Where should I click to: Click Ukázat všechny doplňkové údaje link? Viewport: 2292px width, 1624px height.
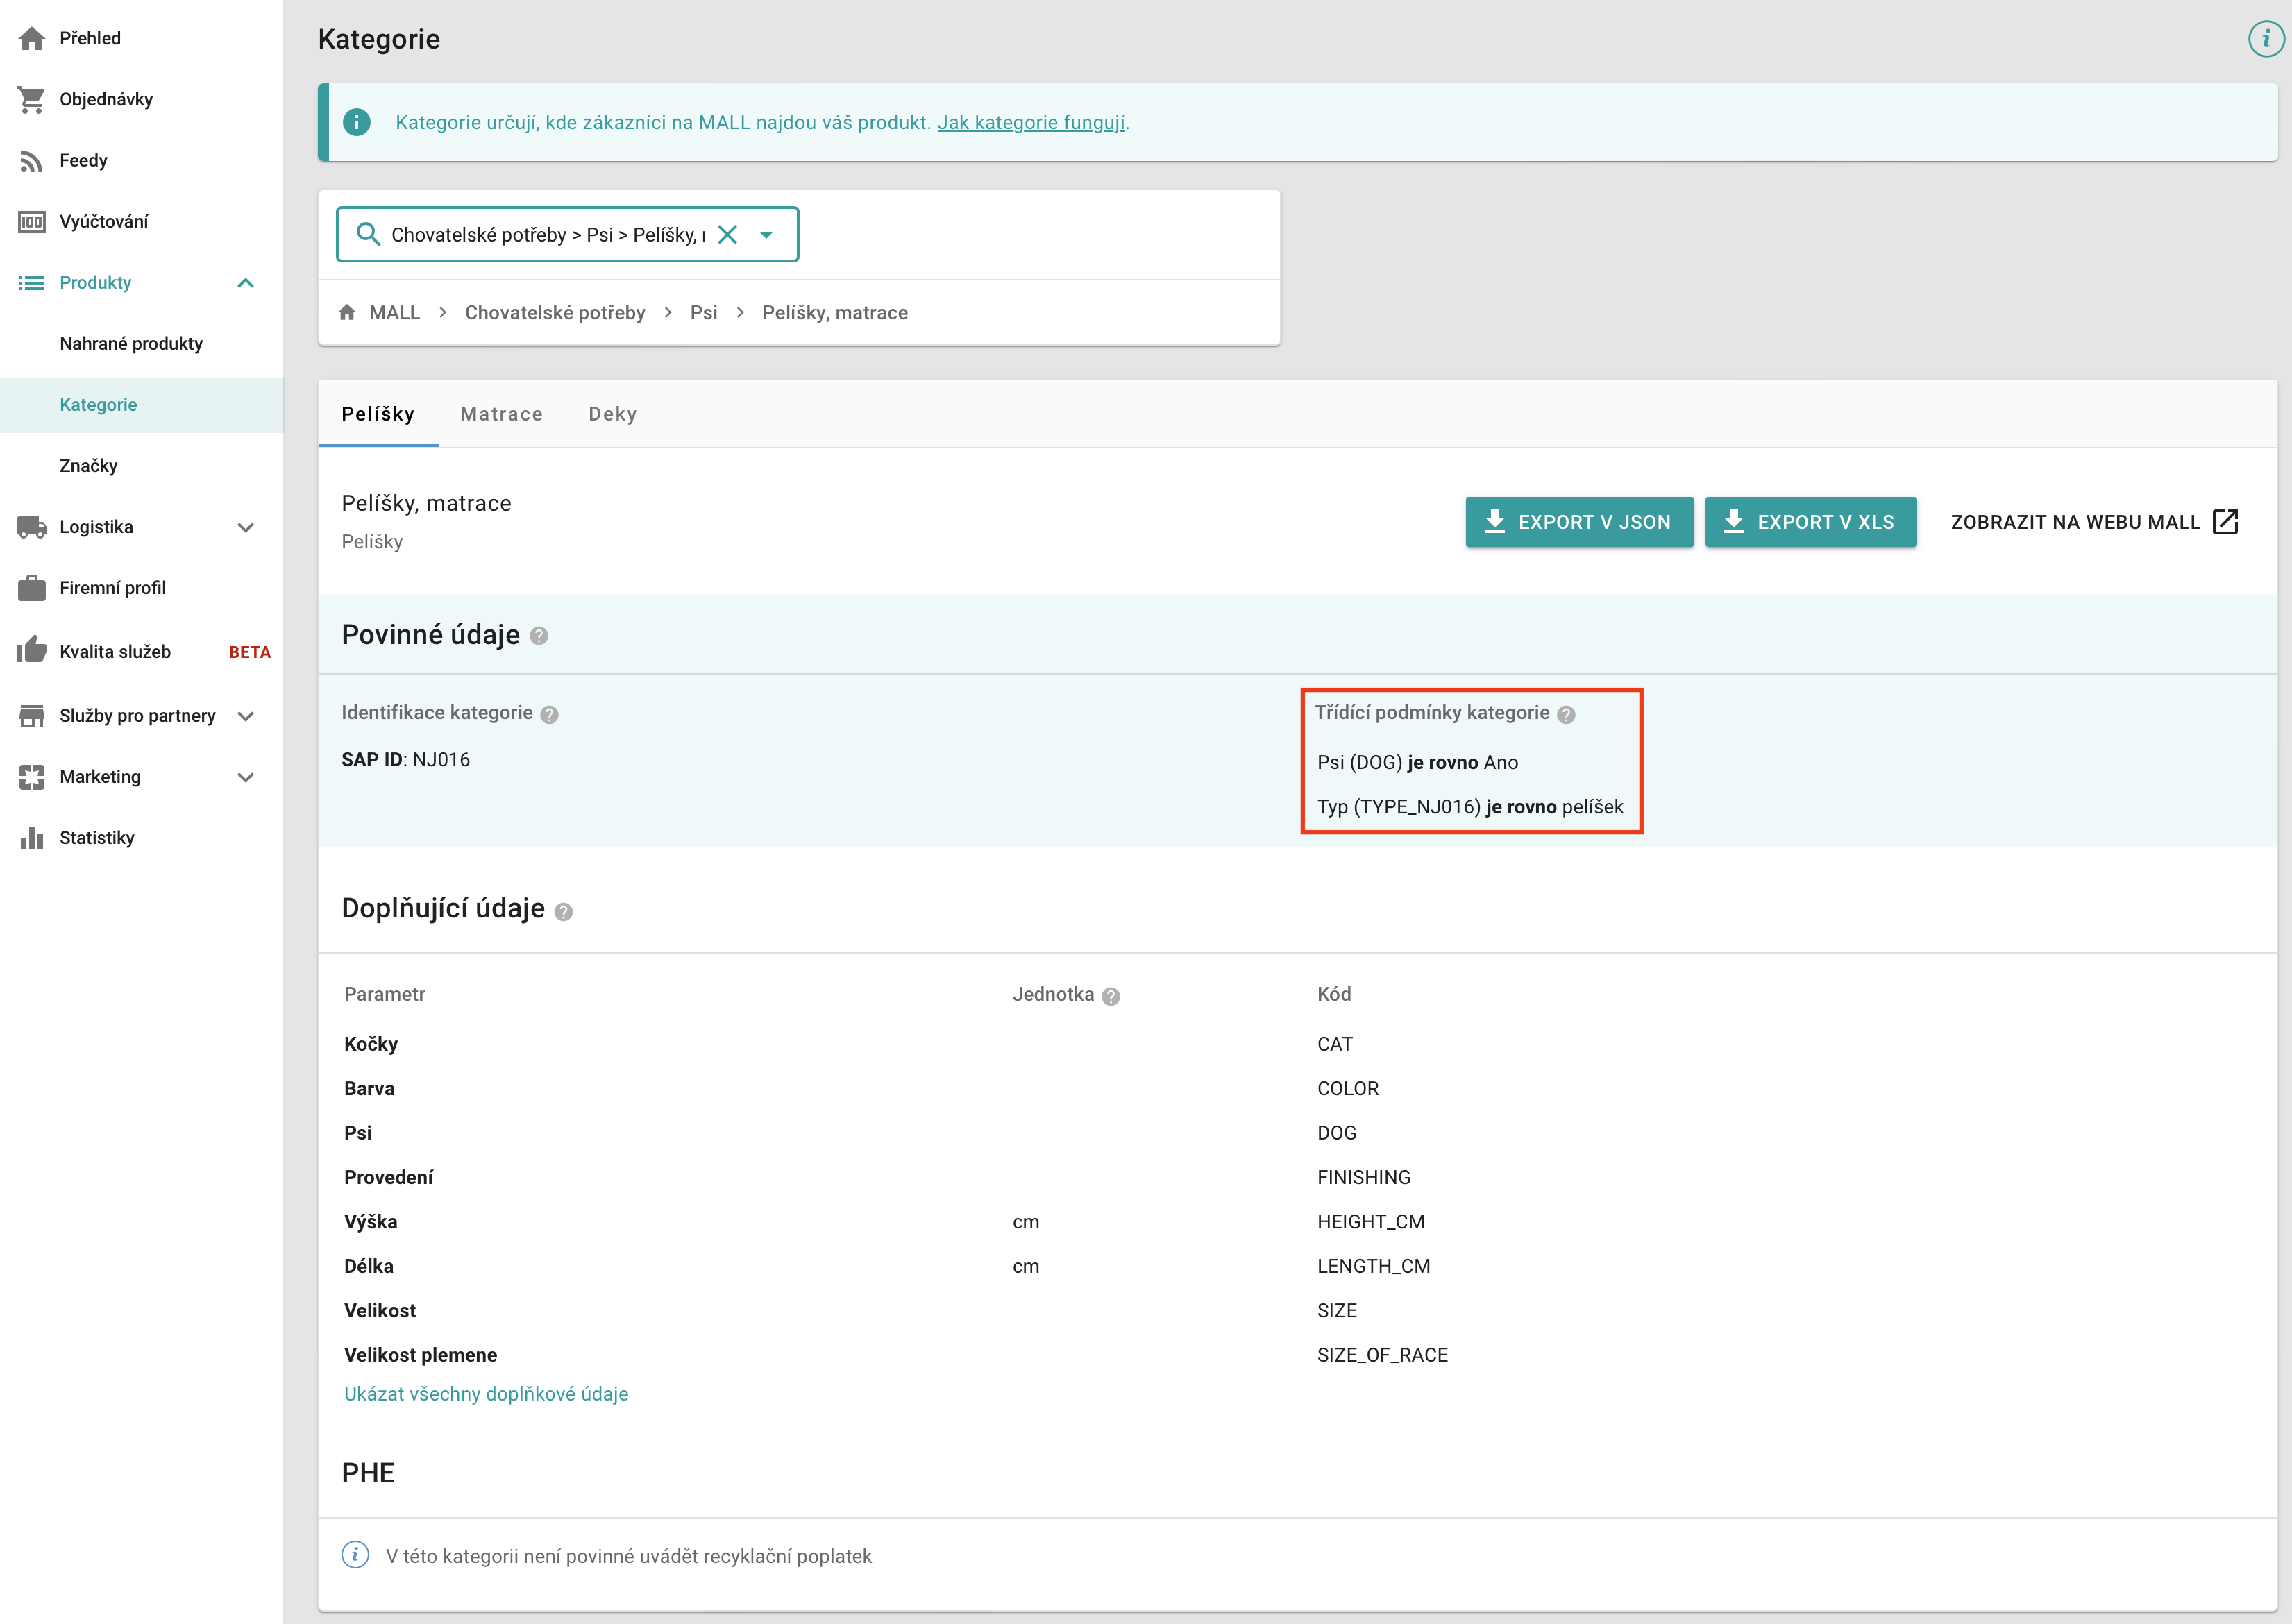click(486, 1394)
